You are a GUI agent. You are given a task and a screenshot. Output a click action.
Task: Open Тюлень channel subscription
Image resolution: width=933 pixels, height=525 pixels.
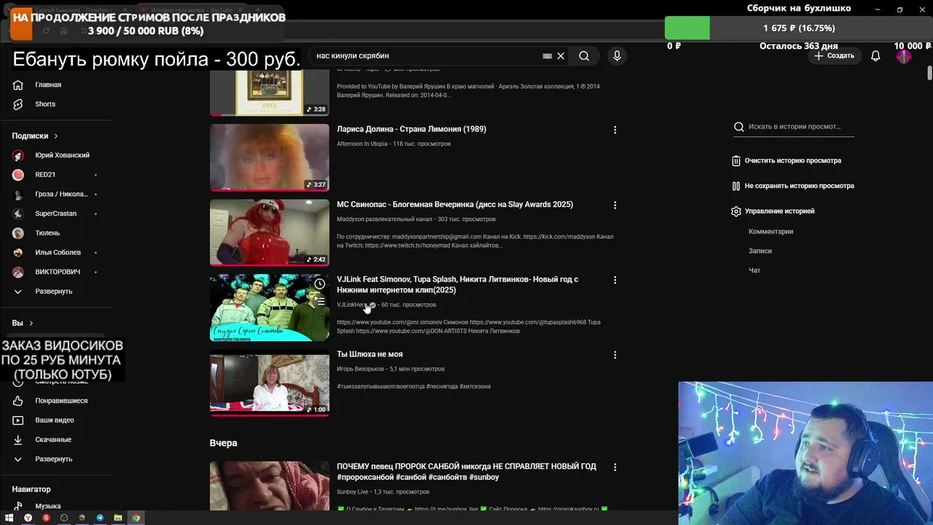pyautogui.click(x=47, y=233)
